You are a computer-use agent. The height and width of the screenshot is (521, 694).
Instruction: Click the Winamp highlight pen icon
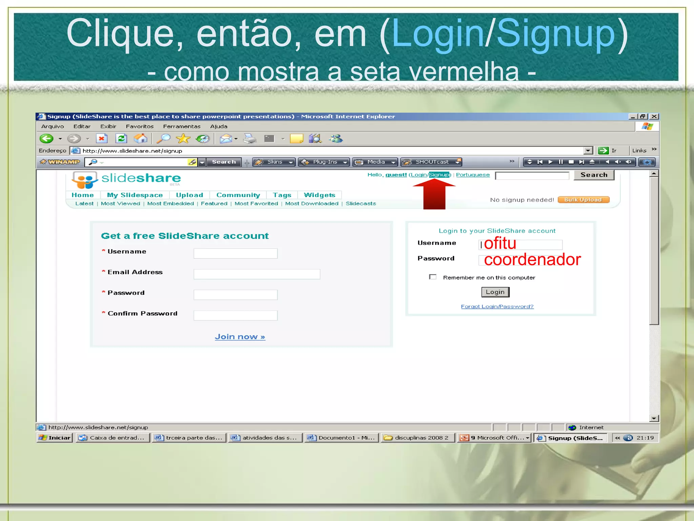click(192, 162)
